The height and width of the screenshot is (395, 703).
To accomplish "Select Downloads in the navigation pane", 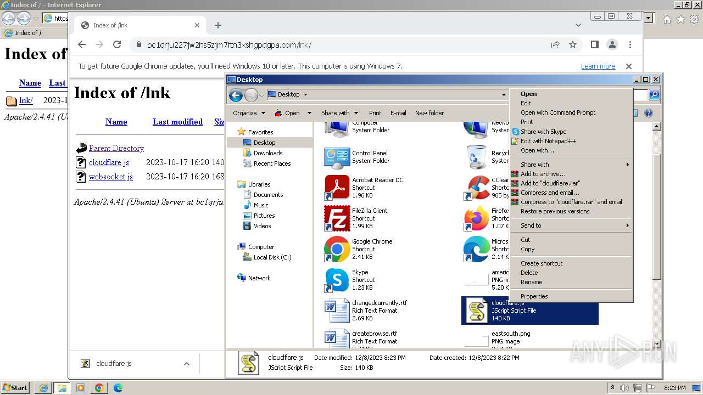I will (x=268, y=153).
